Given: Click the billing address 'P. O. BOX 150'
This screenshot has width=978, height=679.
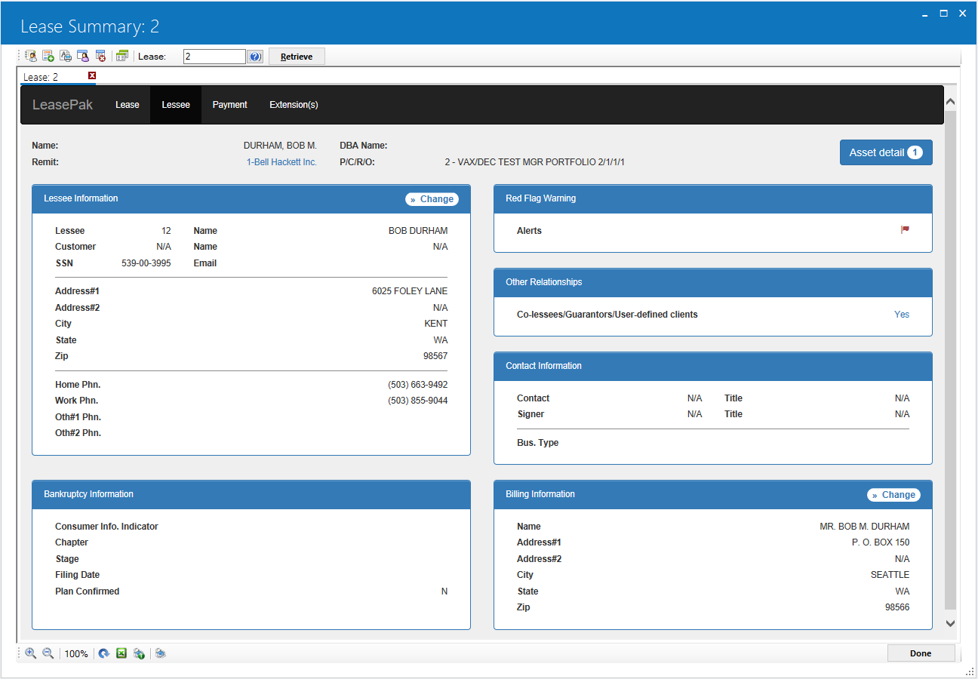Looking at the screenshot, I should [x=881, y=542].
